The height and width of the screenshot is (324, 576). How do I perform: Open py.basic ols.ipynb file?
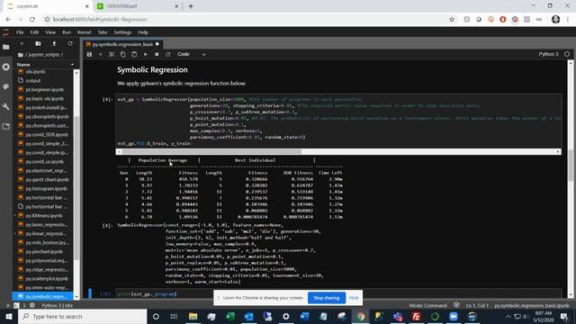[44, 98]
